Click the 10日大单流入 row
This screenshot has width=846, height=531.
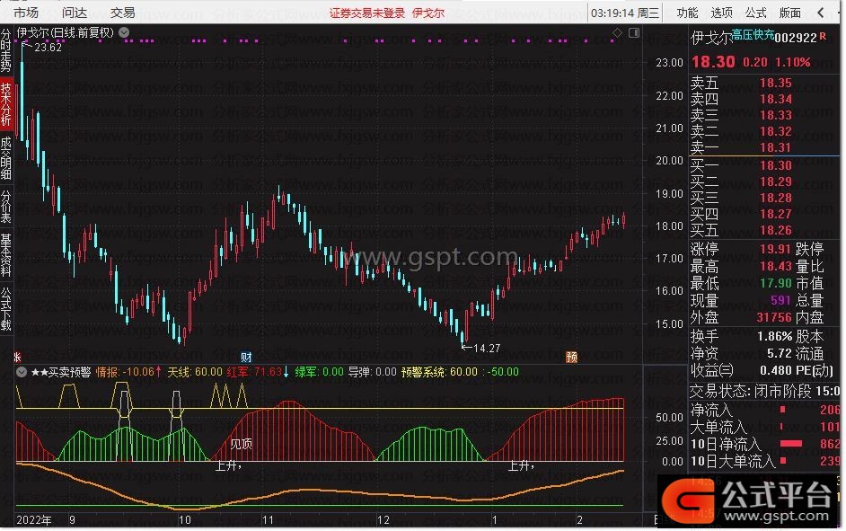765,462
